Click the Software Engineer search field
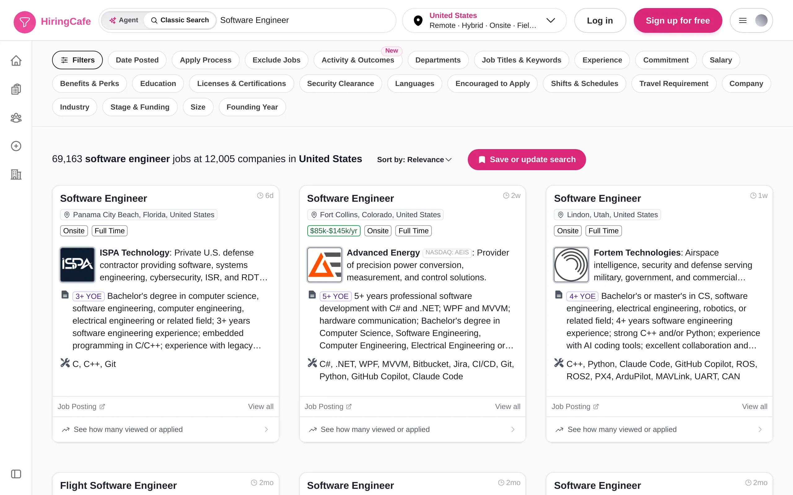793x495 pixels. (x=305, y=20)
